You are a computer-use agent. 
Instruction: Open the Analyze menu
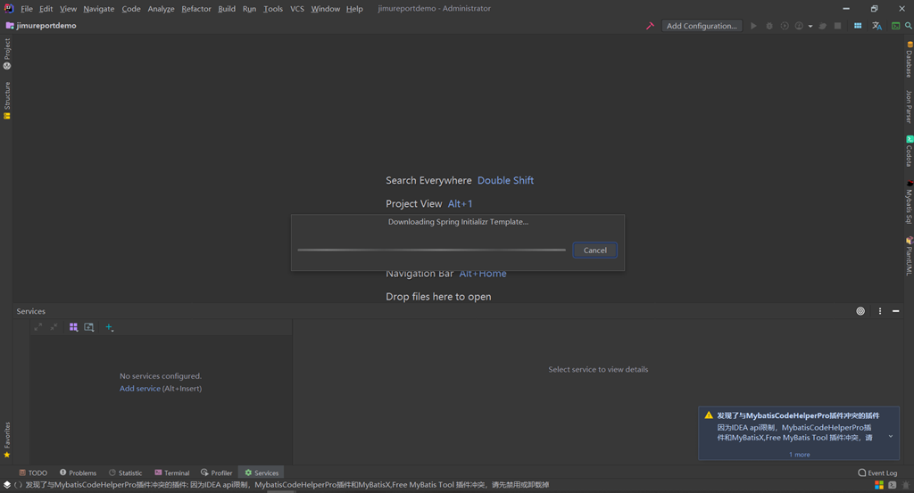(x=161, y=9)
